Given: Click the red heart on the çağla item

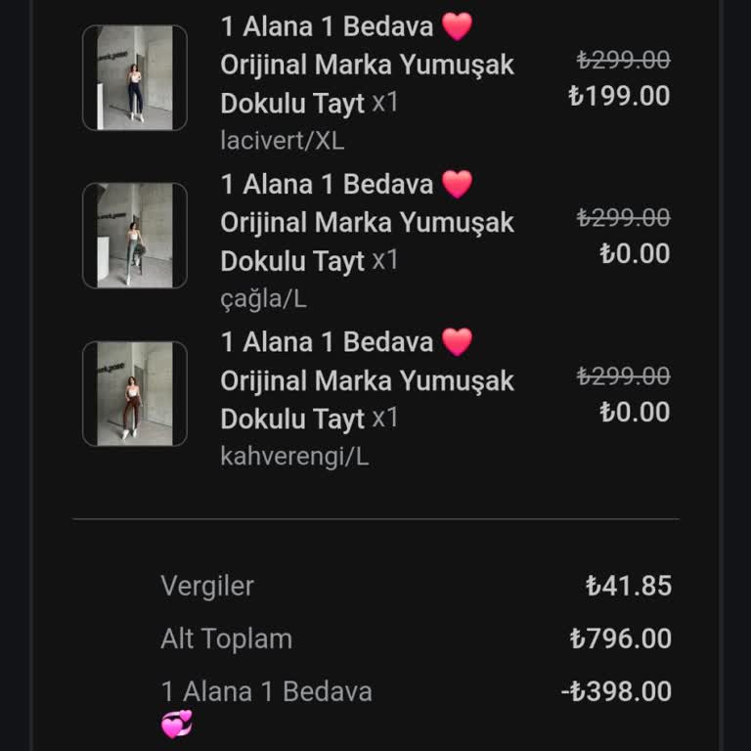Looking at the screenshot, I should point(457,185).
